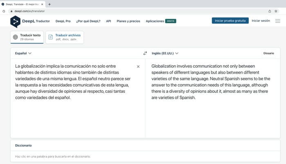Open the Inglés (EE.UU.) target language dropdown

coord(165,53)
